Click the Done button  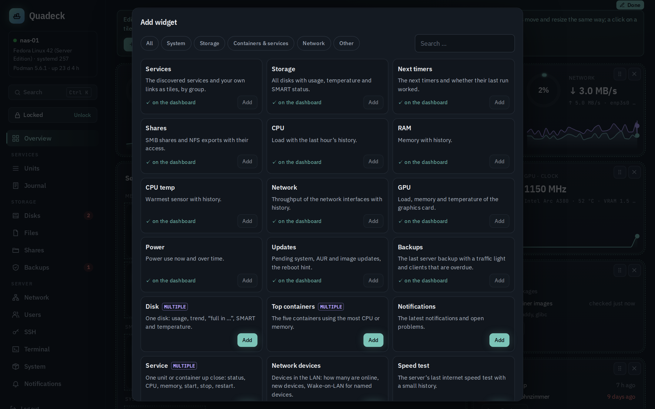630,5
